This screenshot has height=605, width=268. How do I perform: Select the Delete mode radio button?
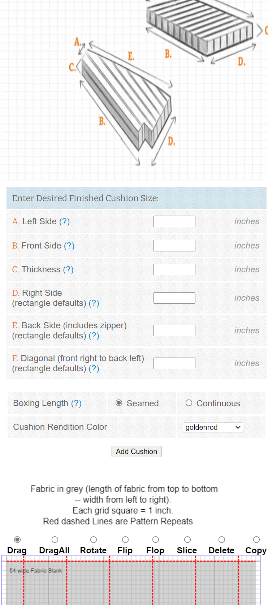(222, 540)
